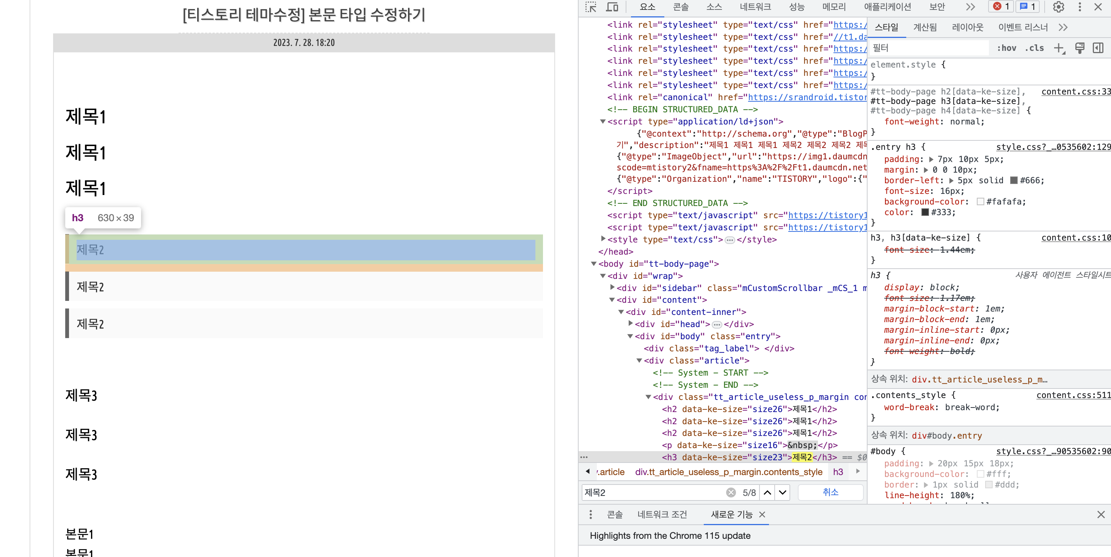Viewport: 1111px width, 557px height.
Task: Open the canonical srandroid.tistory link
Action: (807, 98)
